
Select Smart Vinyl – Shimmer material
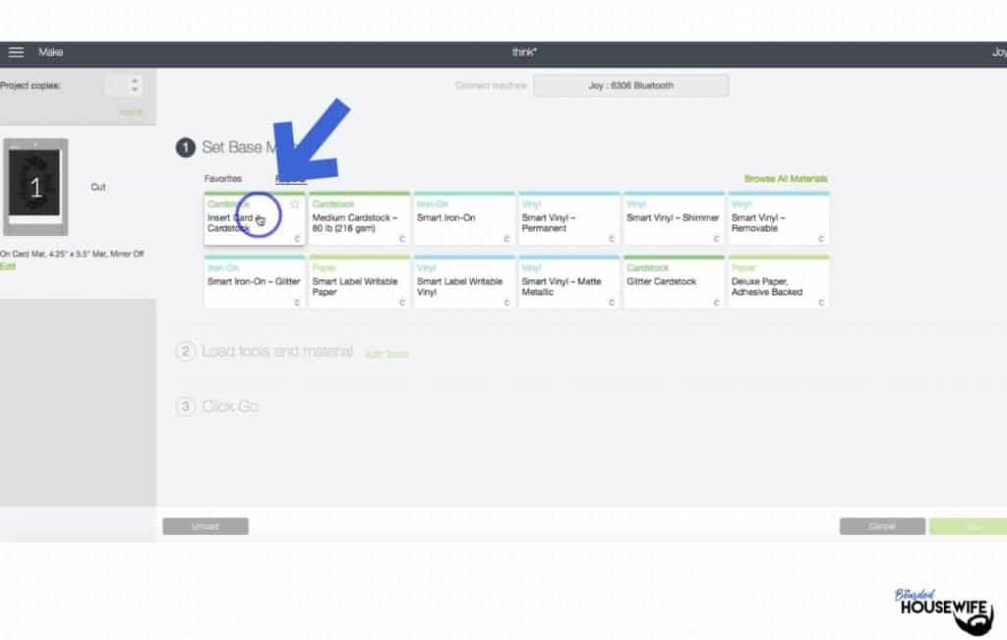click(673, 219)
